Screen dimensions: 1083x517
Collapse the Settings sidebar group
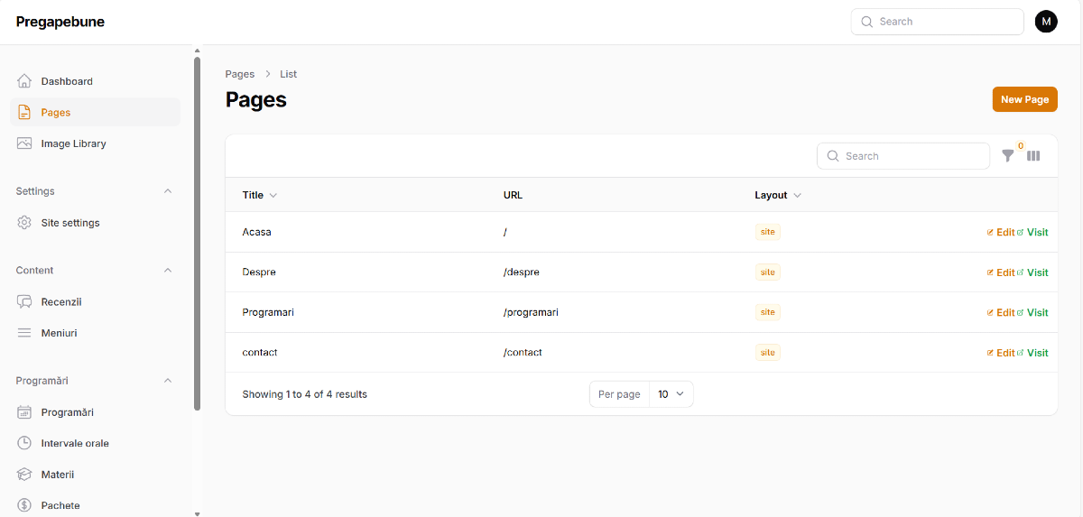click(x=168, y=191)
